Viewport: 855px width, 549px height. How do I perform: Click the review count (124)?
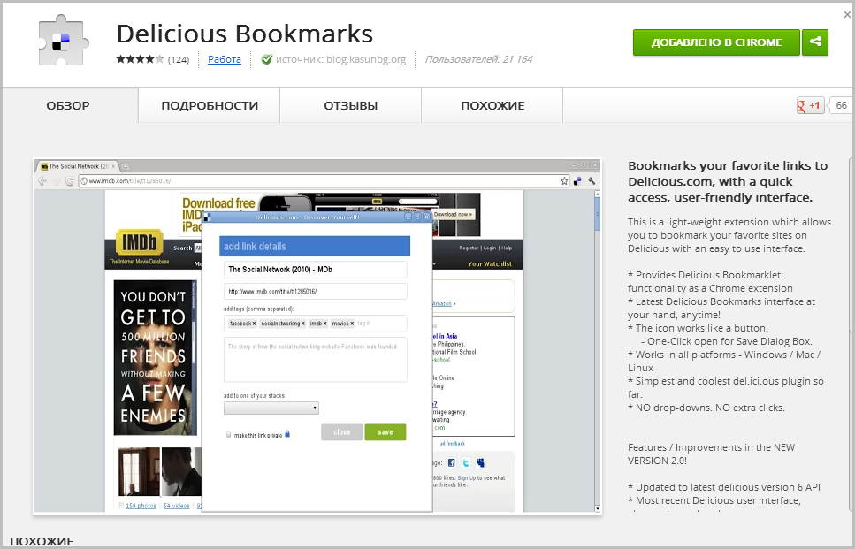179,59
